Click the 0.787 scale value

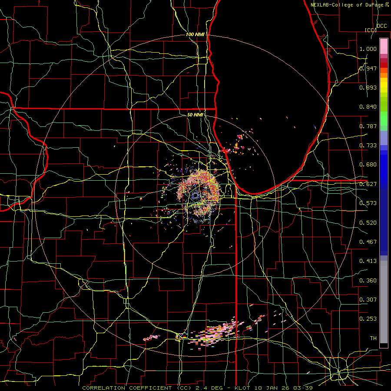click(368, 126)
